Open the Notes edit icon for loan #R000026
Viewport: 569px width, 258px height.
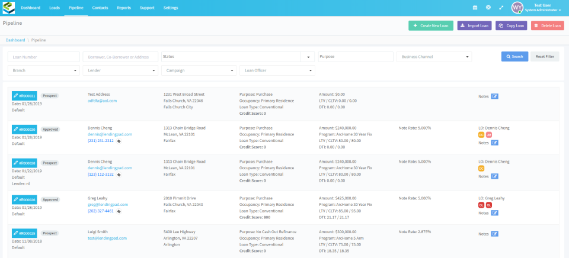tap(494, 213)
